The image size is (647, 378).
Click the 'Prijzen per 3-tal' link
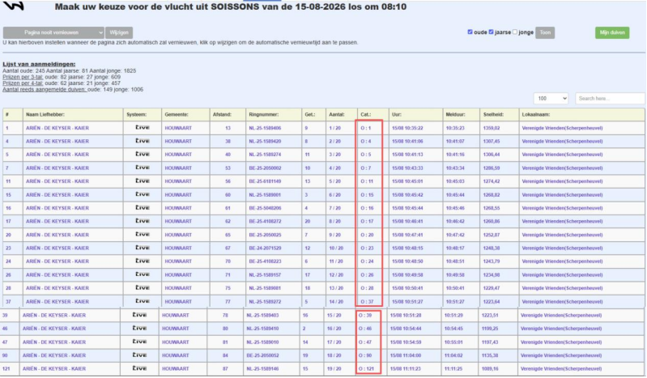coord(23,77)
